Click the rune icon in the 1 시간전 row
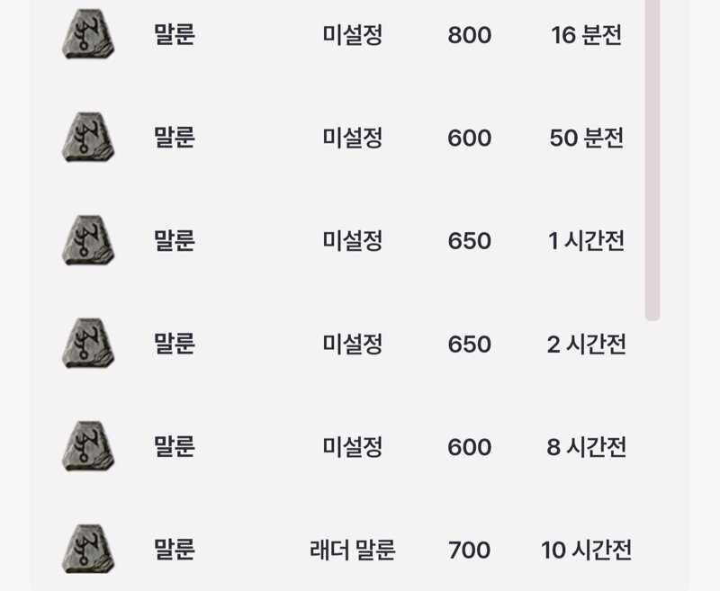 (x=88, y=240)
